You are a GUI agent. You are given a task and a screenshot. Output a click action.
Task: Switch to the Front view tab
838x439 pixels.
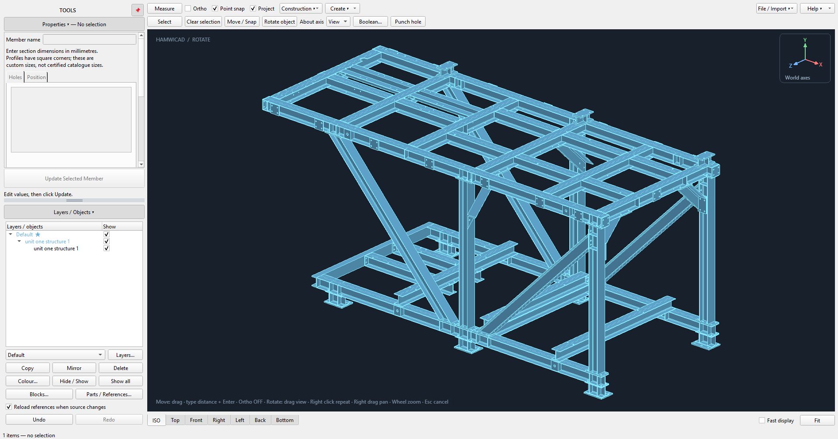click(196, 420)
